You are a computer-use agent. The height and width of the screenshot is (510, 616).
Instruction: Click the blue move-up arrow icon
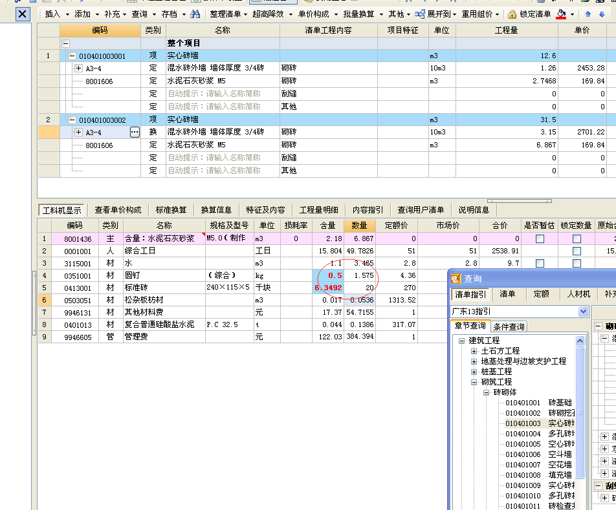(x=588, y=14)
